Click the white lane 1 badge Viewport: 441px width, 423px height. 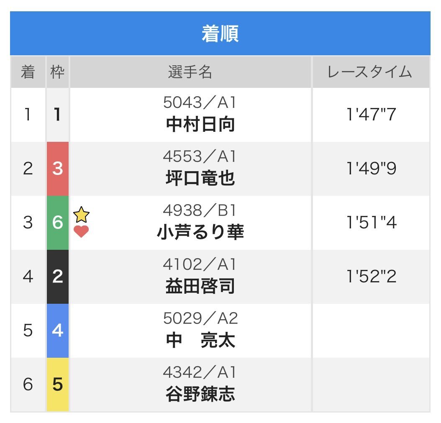[58, 115]
